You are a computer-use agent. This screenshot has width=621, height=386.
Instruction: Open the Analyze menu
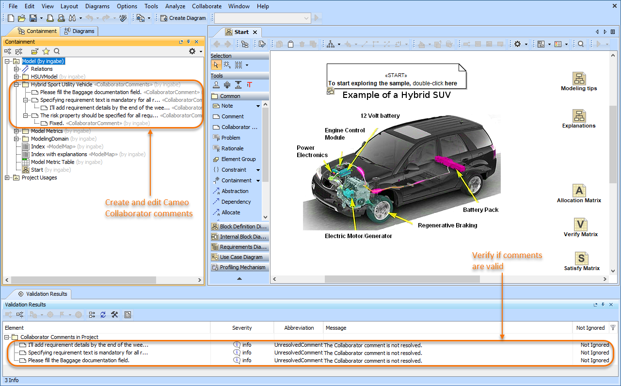(175, 6)
